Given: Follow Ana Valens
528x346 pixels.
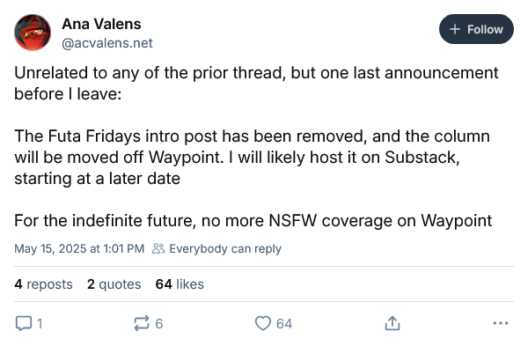Looking at the screenshot, I should 476,29.
